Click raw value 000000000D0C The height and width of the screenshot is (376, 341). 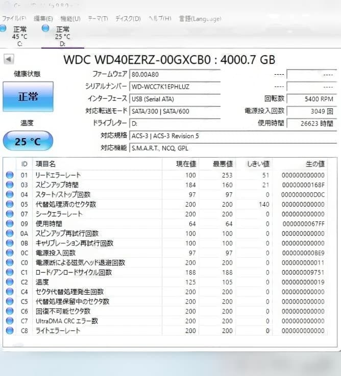point(303,194)
